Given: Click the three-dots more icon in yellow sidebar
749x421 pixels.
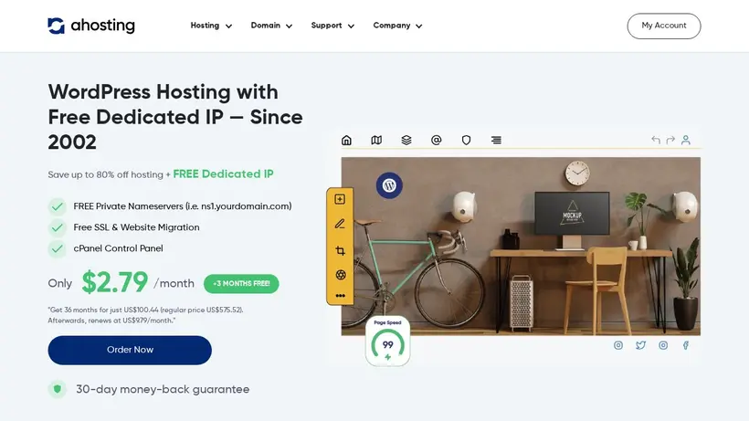Looking at the screenshot, I should tap(340, 296).
